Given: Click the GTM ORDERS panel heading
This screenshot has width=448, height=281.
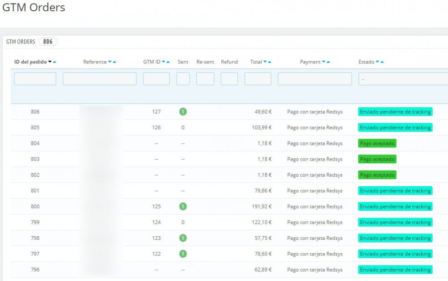Looking at the screenshot, I should pyautogui.click(x=21, y=42).
